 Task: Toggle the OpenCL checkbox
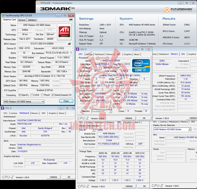[20, 95]
